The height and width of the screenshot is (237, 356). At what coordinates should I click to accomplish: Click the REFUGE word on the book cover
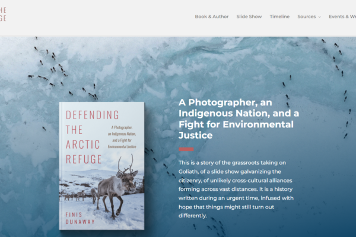84,159
